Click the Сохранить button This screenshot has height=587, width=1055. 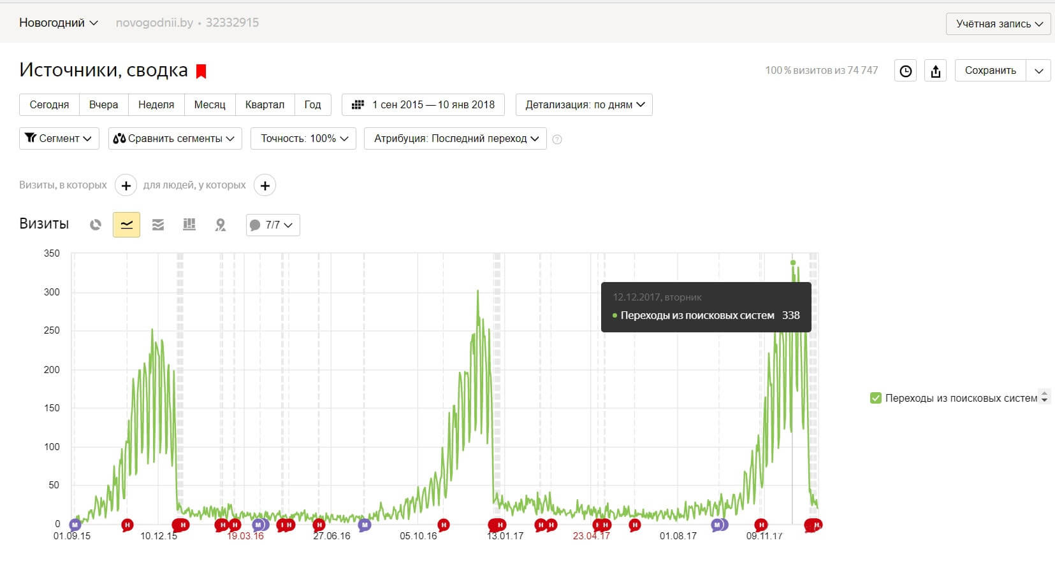point(990,71)
